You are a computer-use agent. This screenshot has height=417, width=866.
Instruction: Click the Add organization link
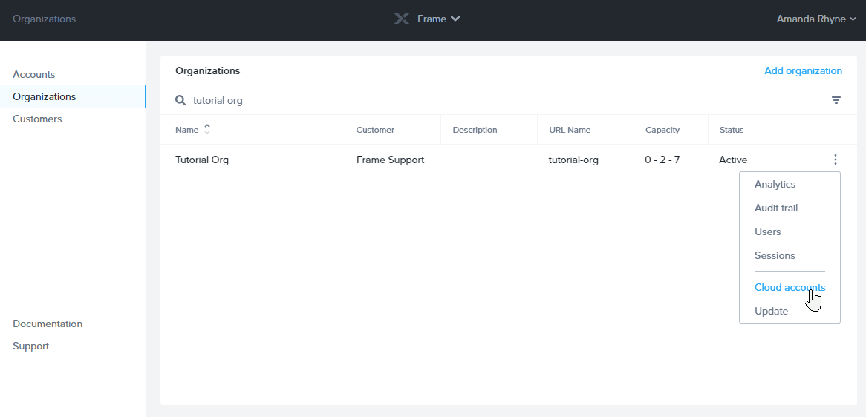click(x=803, y=70)
